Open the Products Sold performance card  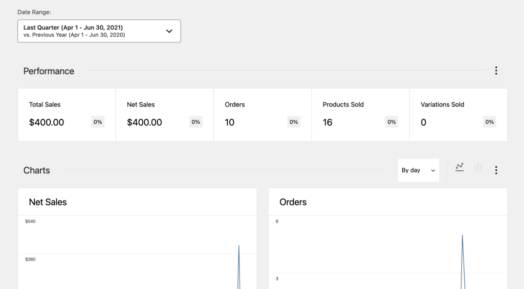pos(360,115)
